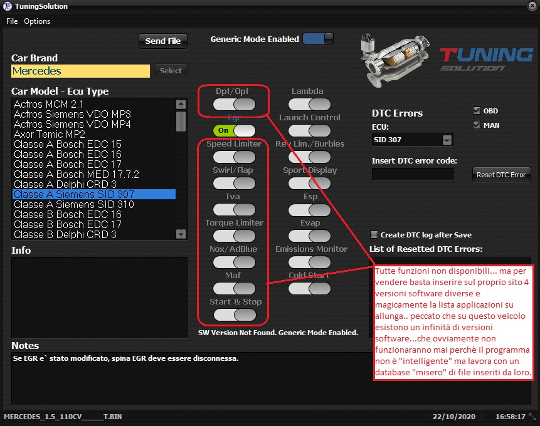This screenshot has width=540, height=426.
Task: Click the Send File button
Action: (163, 41)
